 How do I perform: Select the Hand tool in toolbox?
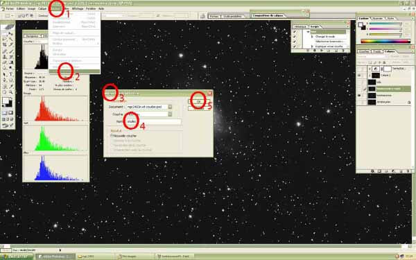[x=5, y=92]
